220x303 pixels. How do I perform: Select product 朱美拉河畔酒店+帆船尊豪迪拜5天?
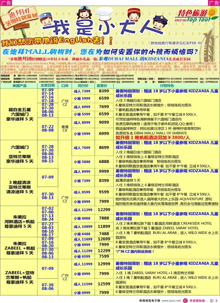click(x=20, y=221)
